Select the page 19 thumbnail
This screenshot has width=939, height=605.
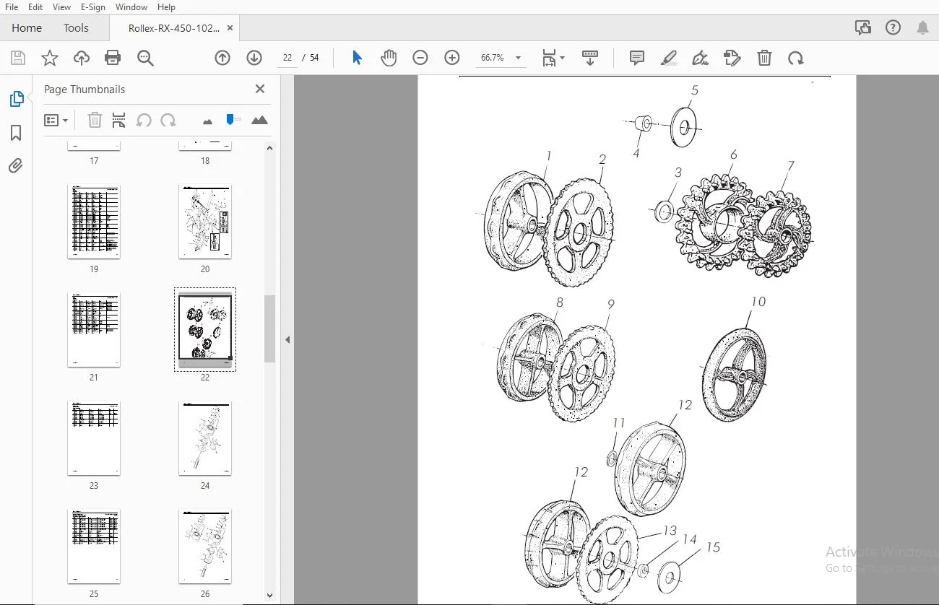tap(94, 221)
